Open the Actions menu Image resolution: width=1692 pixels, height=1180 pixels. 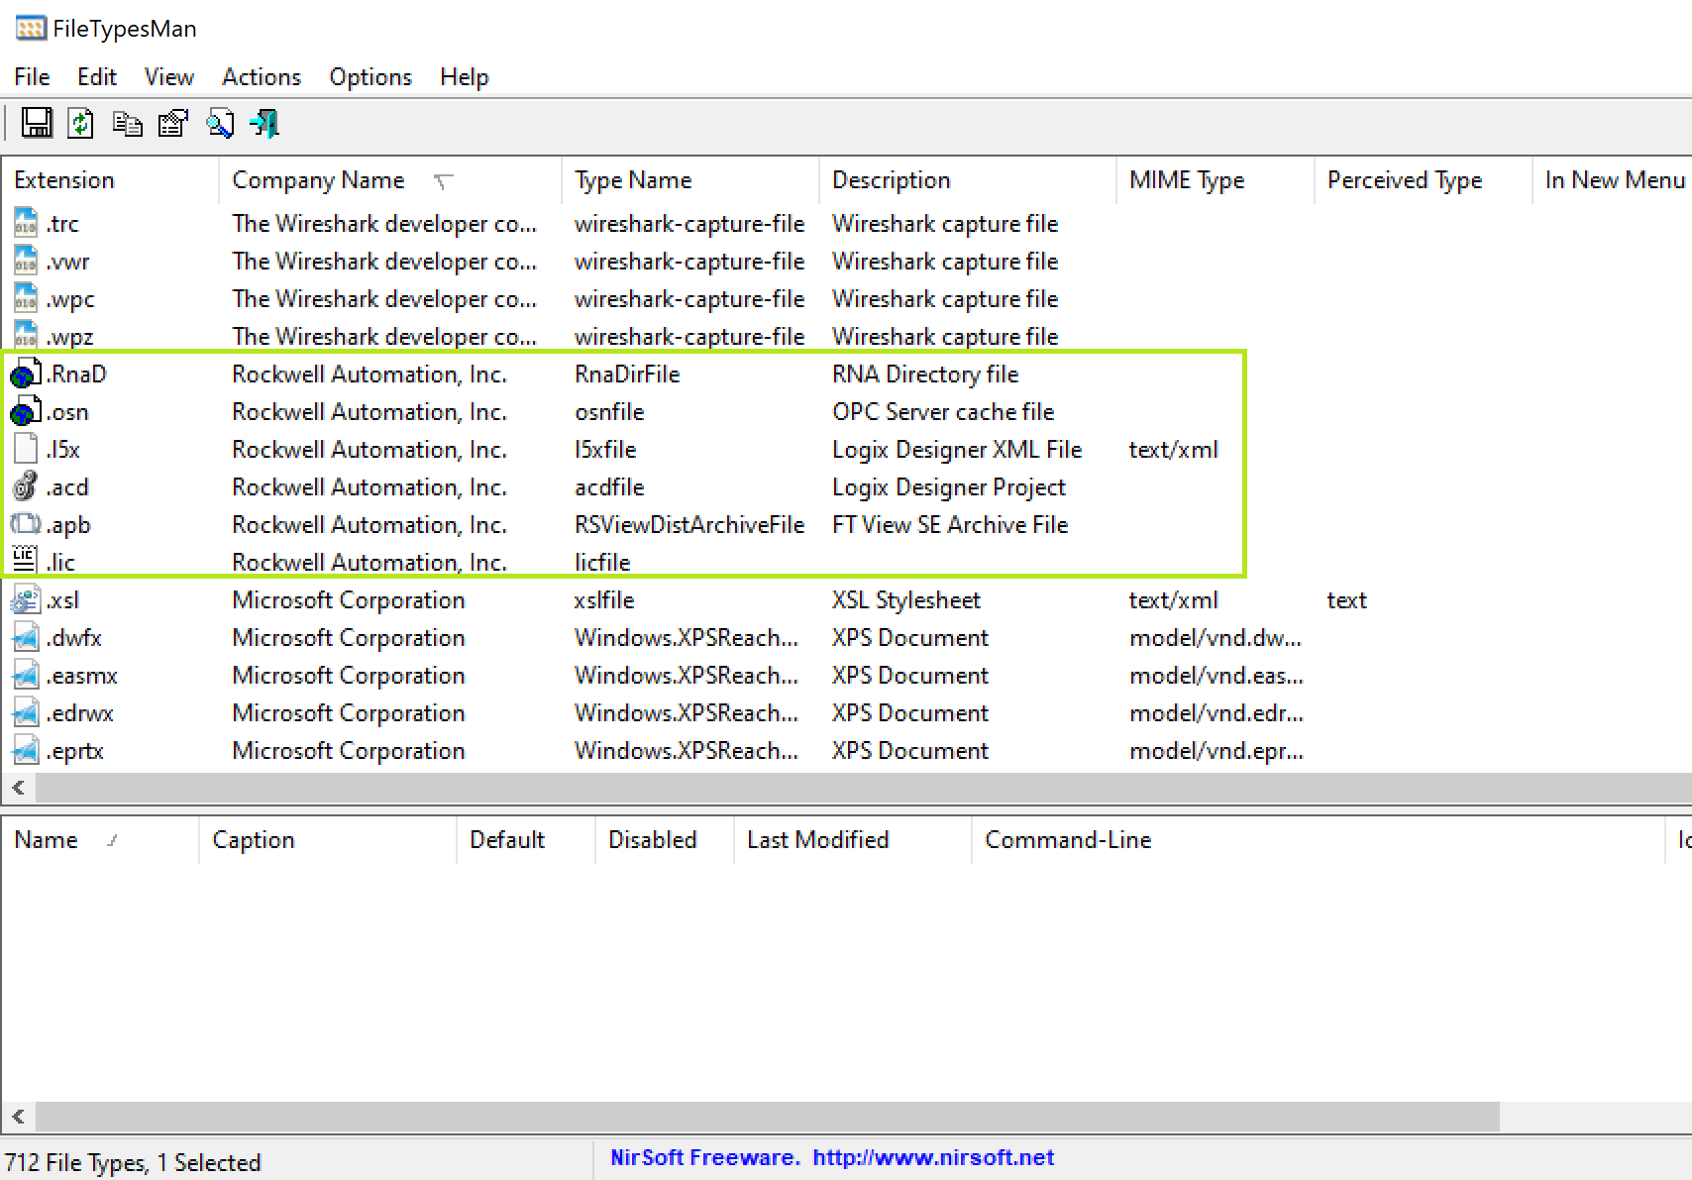[x=261, y=76]
